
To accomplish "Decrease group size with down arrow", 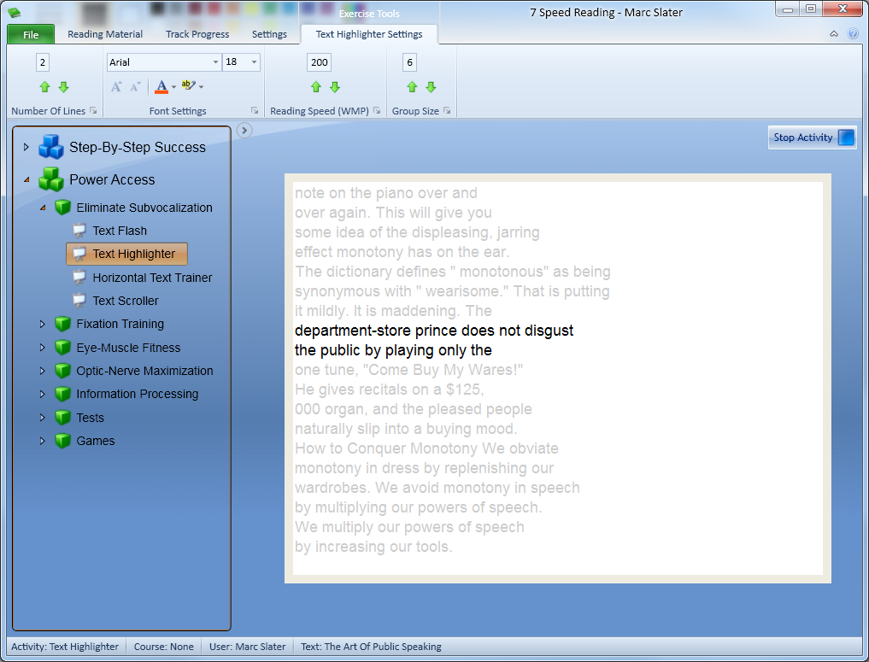I will (431, 87).
